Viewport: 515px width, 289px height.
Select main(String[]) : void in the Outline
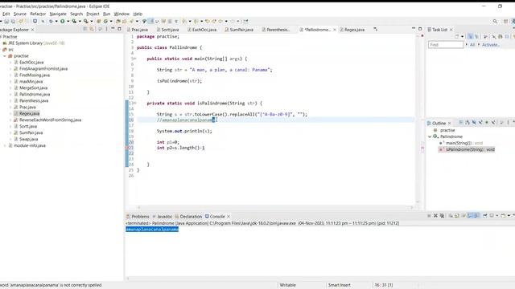(x=464, y=143)
